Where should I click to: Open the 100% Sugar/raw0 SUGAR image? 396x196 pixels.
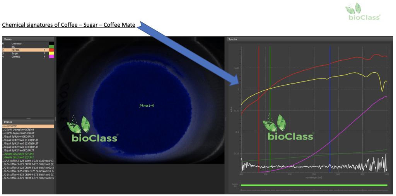[x=28, y=133]
